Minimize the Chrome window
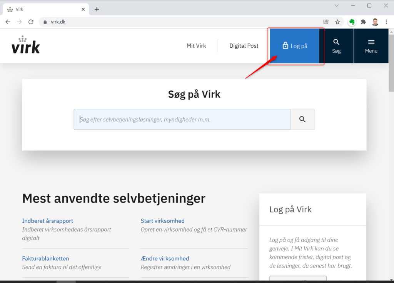The height and width of the screenshot is (283, 394). point(353,5)
